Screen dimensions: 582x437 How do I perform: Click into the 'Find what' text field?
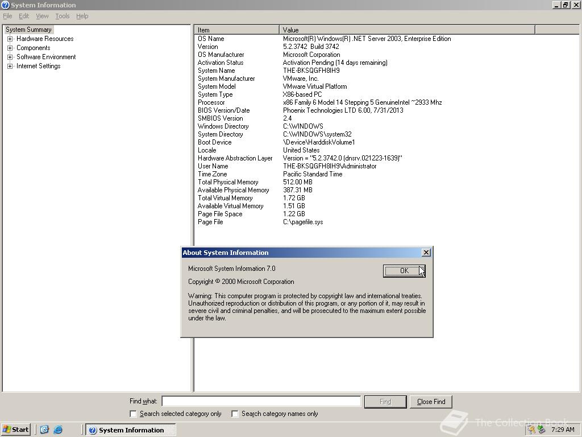(x=261, y=401)
